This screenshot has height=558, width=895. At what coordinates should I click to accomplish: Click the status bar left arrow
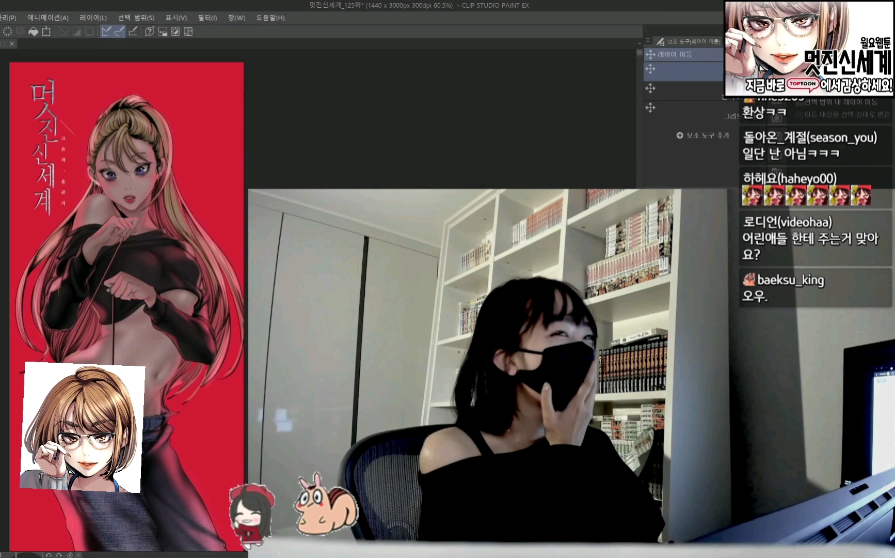pyautogui.click(x=79, y=555)
